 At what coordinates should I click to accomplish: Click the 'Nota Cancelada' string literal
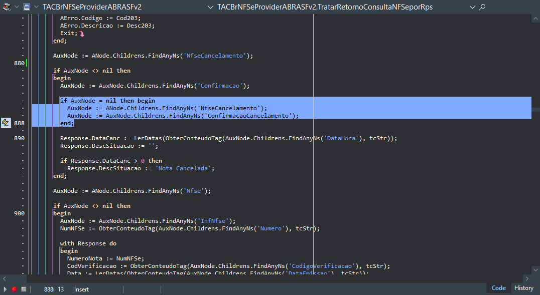coord(183,168)
